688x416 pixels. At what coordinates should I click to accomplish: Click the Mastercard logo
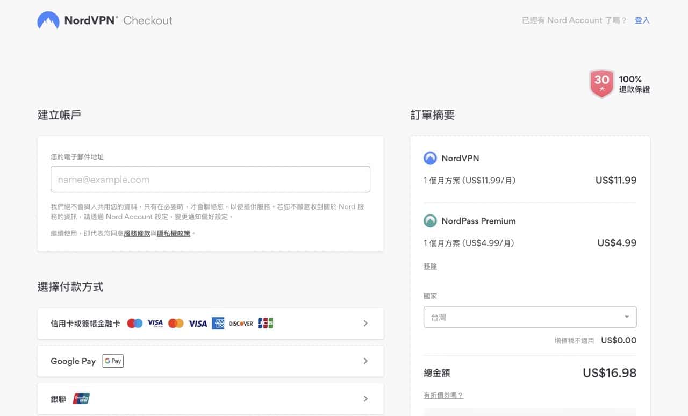[176, 324]
